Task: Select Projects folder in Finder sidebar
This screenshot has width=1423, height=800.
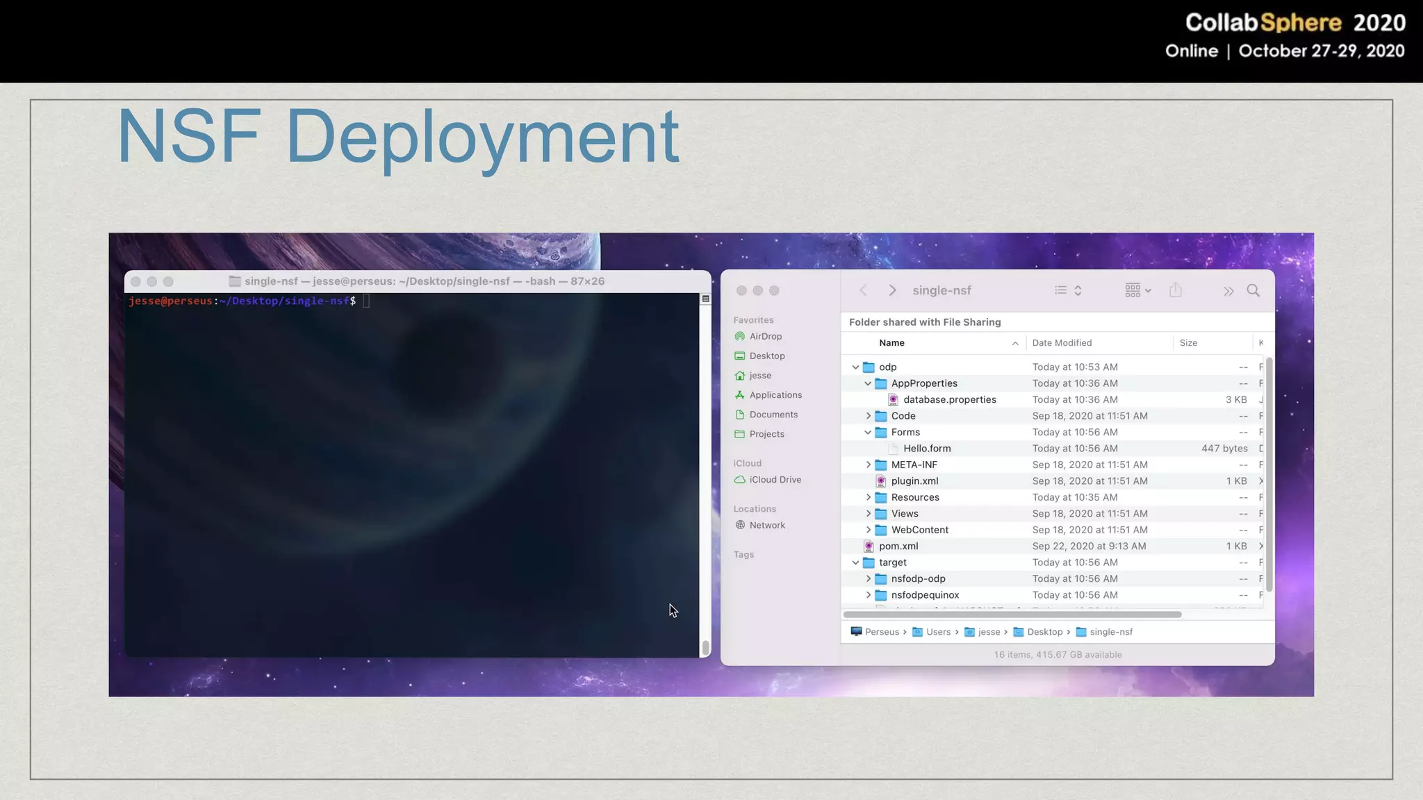Action: click(759, 433)
